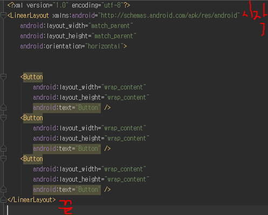Click the highlighted android:text="Button" of the second button
Viewport: 268px width, 215px height.
click(67, 149)
